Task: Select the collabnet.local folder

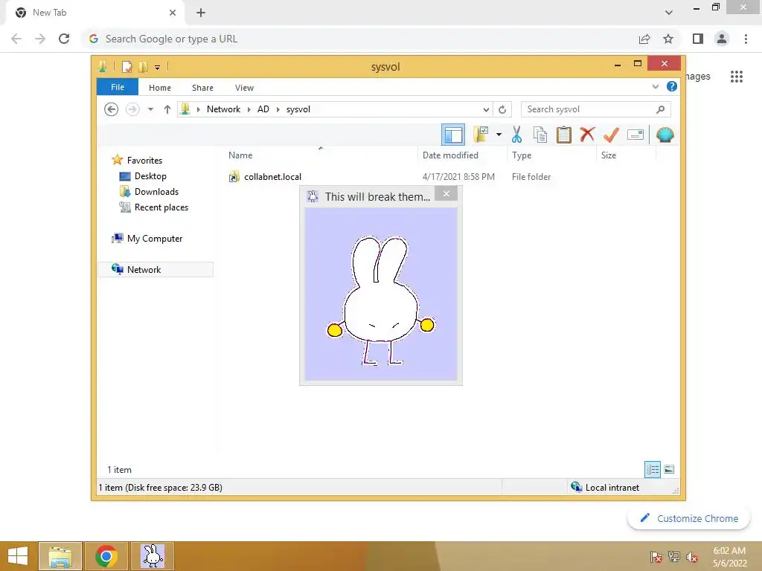Action: pyautogui.click(x=272, y=177)
